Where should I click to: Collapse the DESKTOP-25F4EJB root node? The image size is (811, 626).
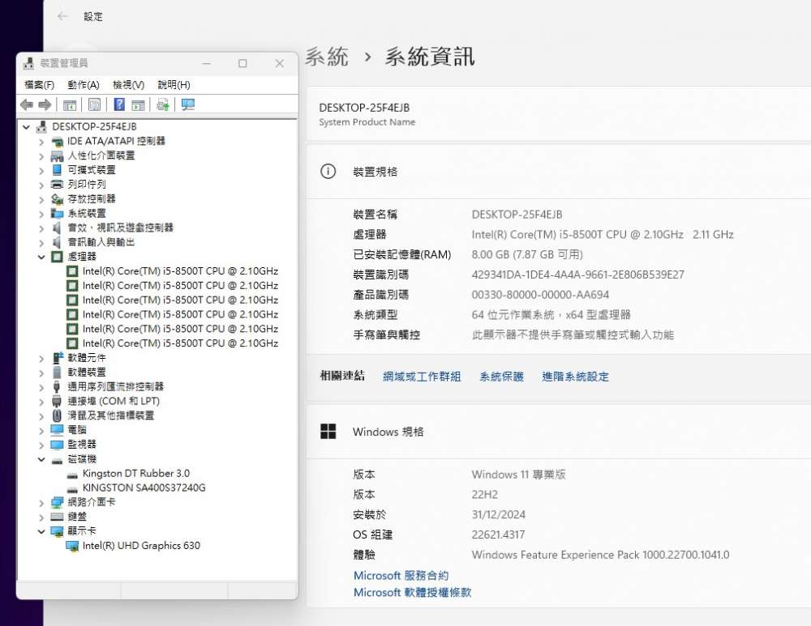[x=27, y=126]
